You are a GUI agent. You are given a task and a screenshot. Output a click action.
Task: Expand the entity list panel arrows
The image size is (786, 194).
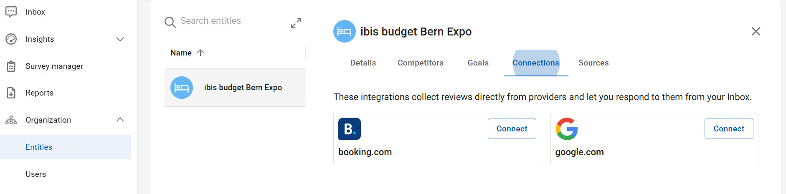[x=296, y=23]
